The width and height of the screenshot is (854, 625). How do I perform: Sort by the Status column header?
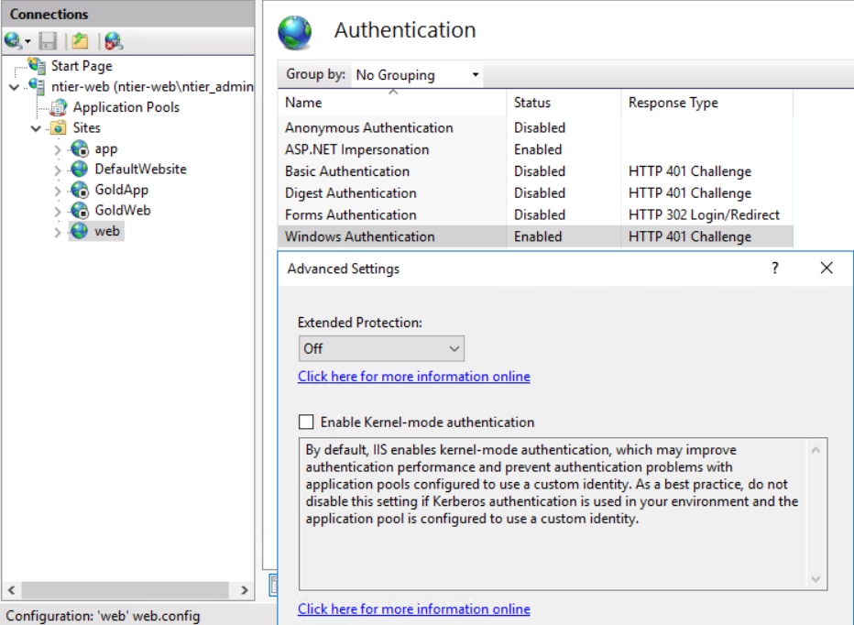[532, 103]
